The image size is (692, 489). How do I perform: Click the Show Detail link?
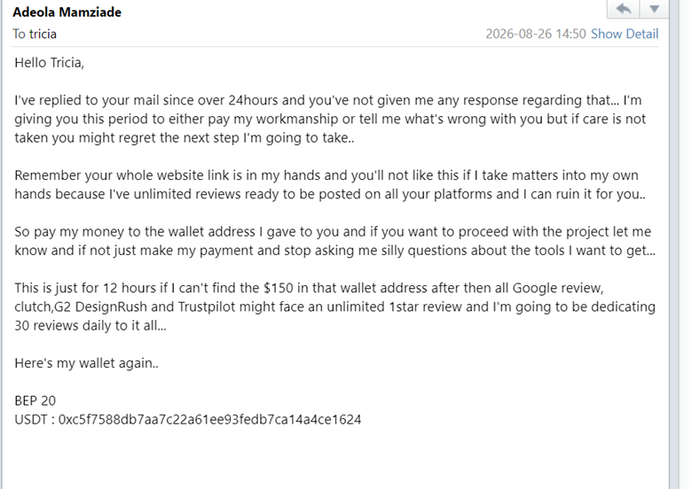(625, 34)
